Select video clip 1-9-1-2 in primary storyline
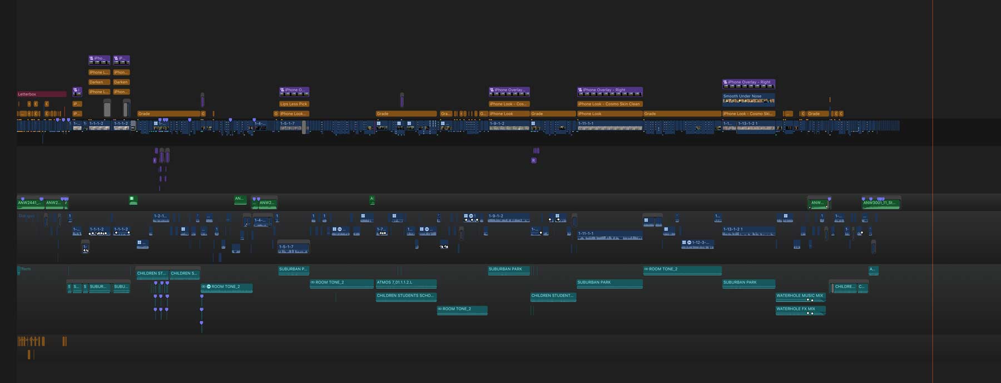Viewport: 1001px width, 383px height. coord(509,126)
